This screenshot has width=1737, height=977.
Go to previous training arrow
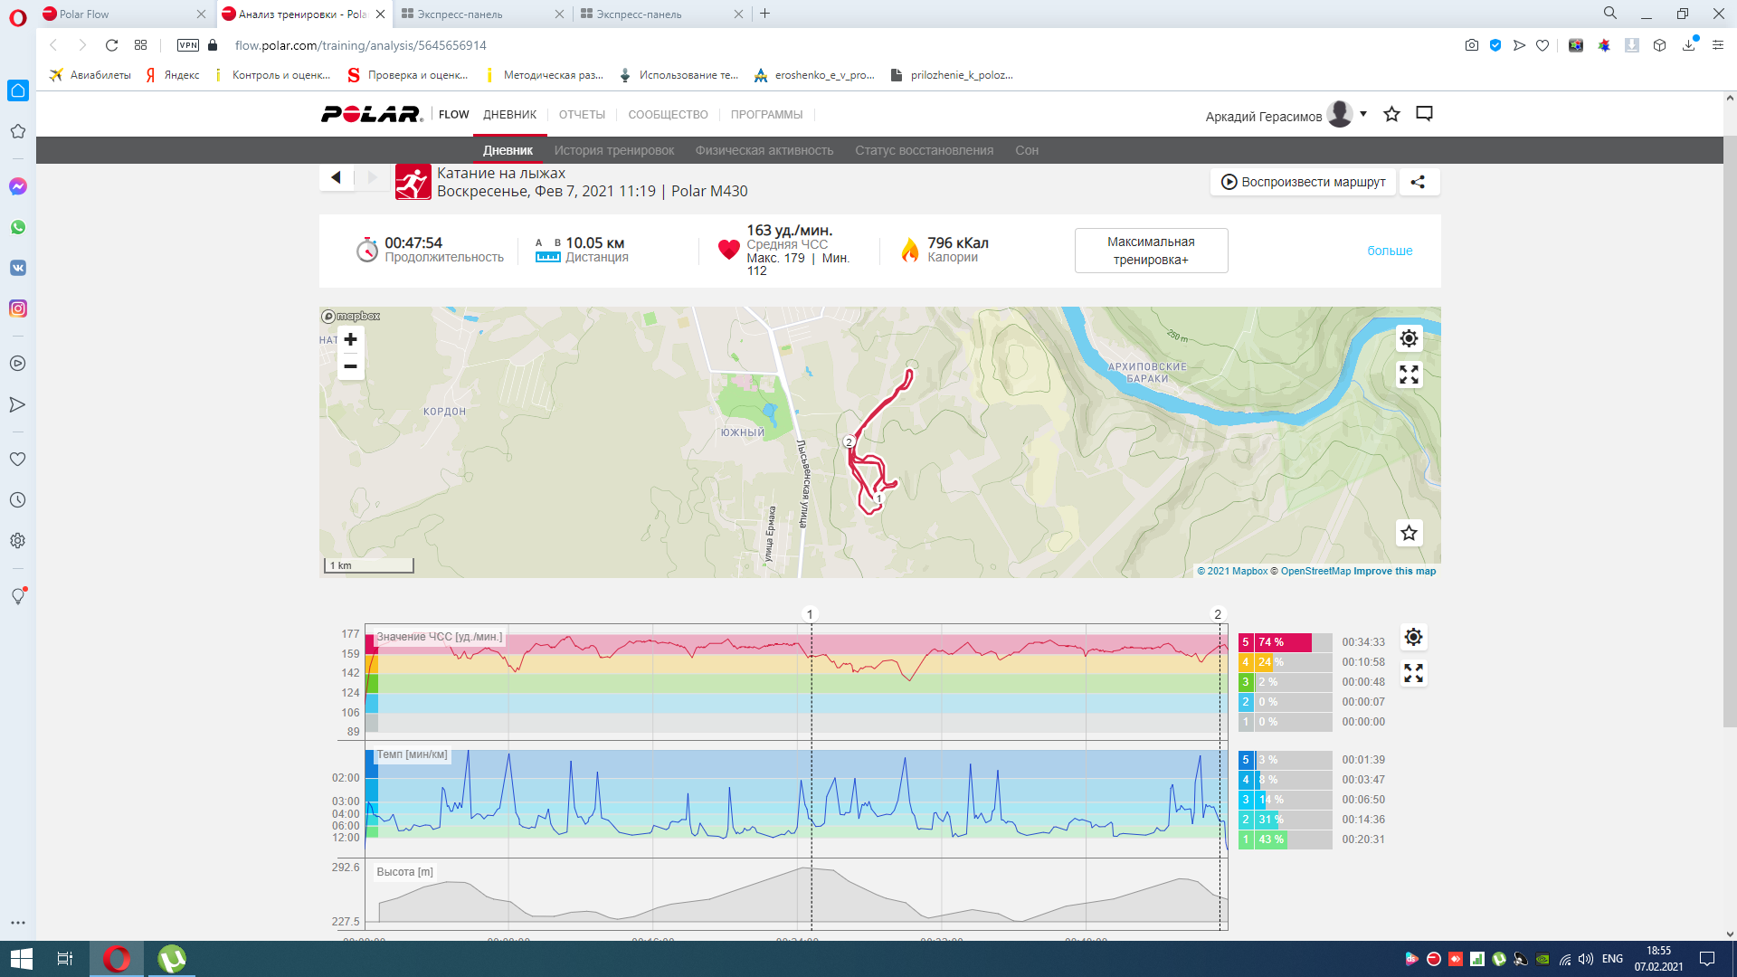(337, 177)
